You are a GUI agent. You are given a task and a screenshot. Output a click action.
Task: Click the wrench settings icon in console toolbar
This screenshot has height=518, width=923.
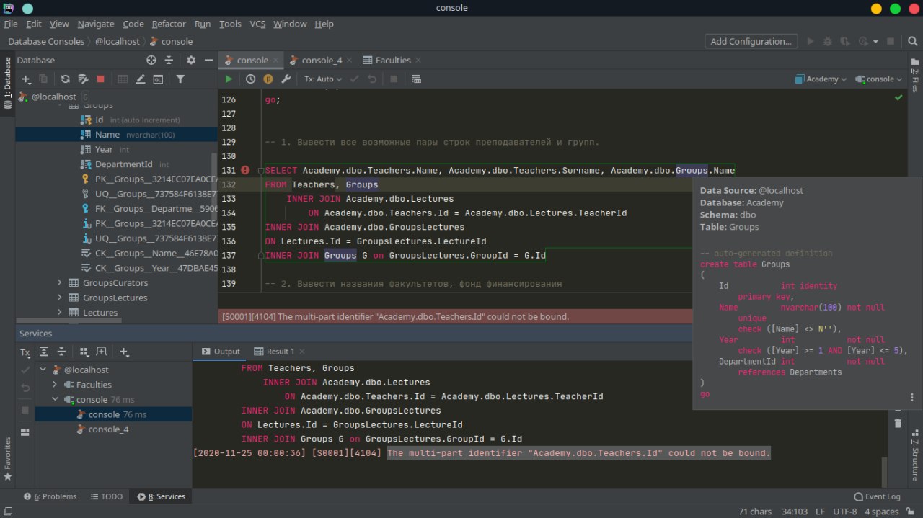click(286, 79)
